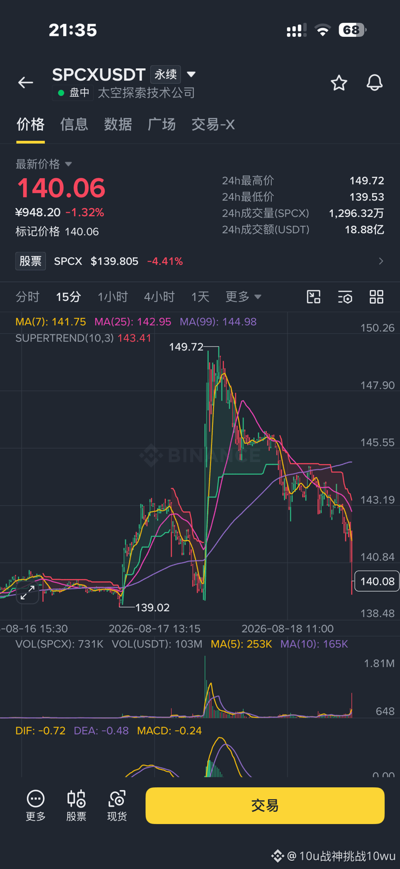Tap the yellow 交易 button
This screenshot has height=869, width=400.
(x=265, y=806)
